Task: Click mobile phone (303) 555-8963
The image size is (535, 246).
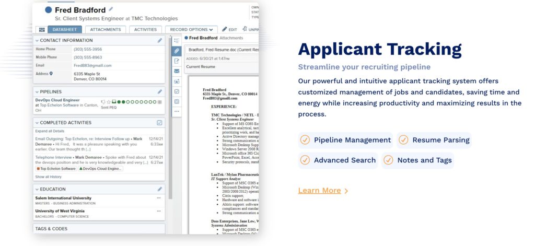Action: click(x=88, y=57)
